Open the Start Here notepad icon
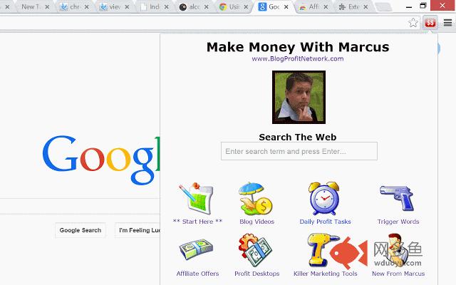 197,199
